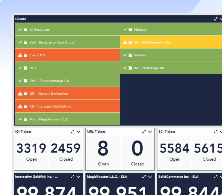The image size is (222, 195).
Task: Click the Vmware folder icon
Action: (x=130, y=55)
